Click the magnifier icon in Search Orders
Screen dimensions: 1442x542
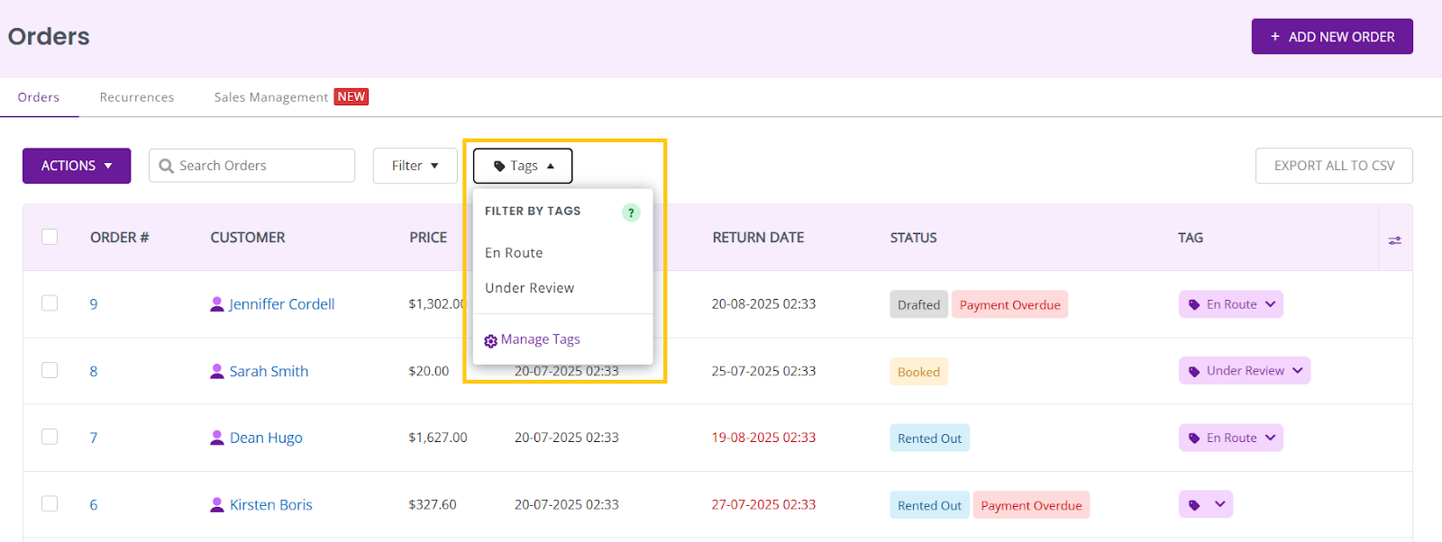coord(166,166)
